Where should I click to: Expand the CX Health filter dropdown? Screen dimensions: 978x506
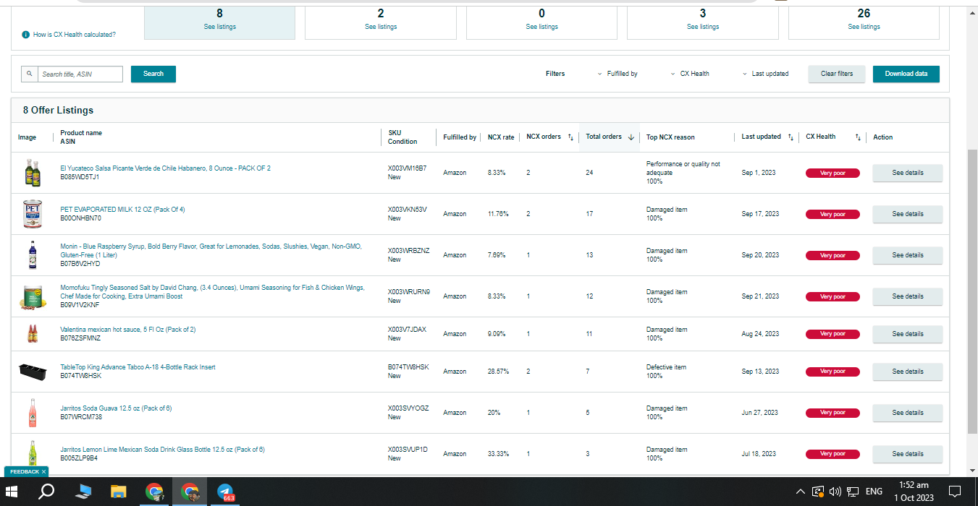pos(690,74)
